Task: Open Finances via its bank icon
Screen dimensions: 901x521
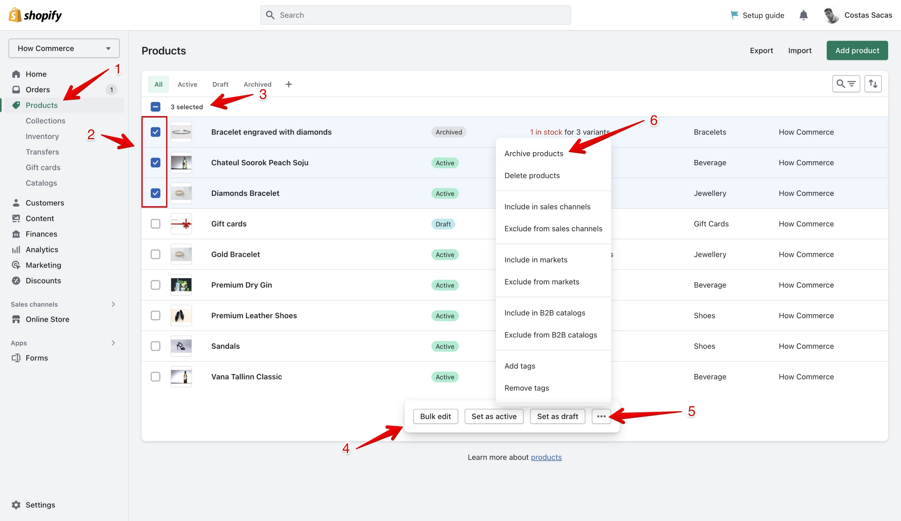Action: 16,234
